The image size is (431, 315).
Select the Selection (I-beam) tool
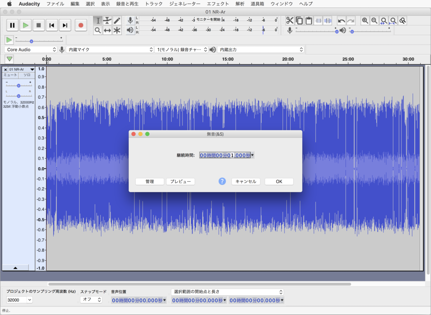(98, 21)
